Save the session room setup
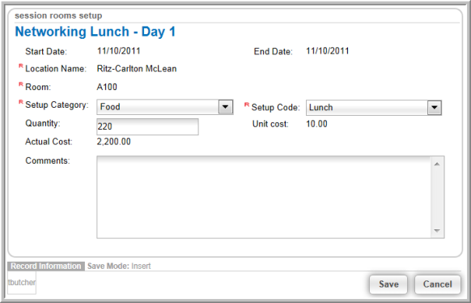The image size is (471, 303). click(388, 284)
